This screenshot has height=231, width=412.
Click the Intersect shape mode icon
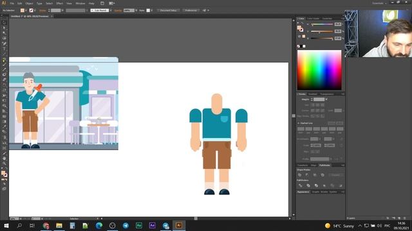pos(315,175)
